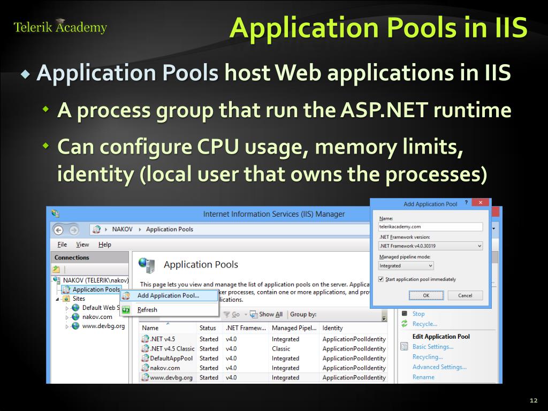Image resolution: width=548 pixels, height=411 pixels.
Task: Click the Basic Settings icon
Action: [405, 347]
